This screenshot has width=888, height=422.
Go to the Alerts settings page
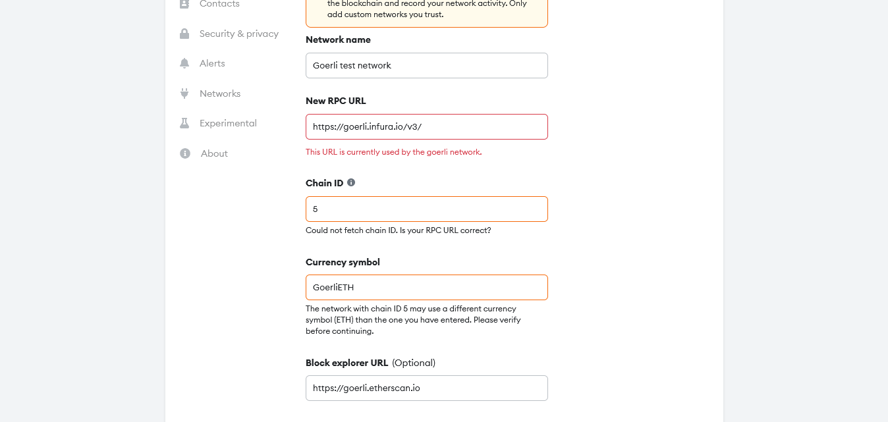(x=212, y=63)
